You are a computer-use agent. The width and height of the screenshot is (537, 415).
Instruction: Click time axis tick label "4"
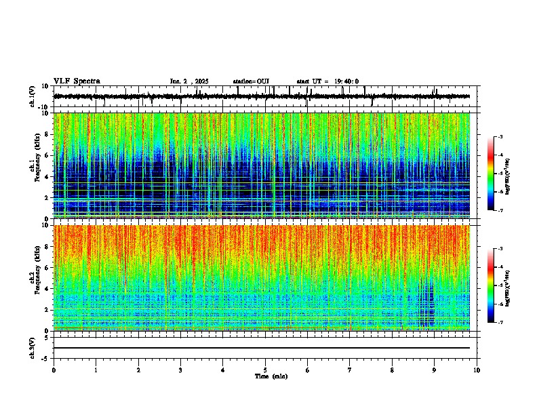[222, 370]
